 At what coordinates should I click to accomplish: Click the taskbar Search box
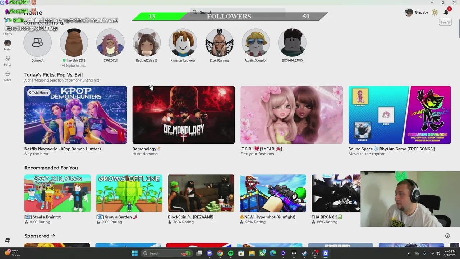[x=166, y=253]
